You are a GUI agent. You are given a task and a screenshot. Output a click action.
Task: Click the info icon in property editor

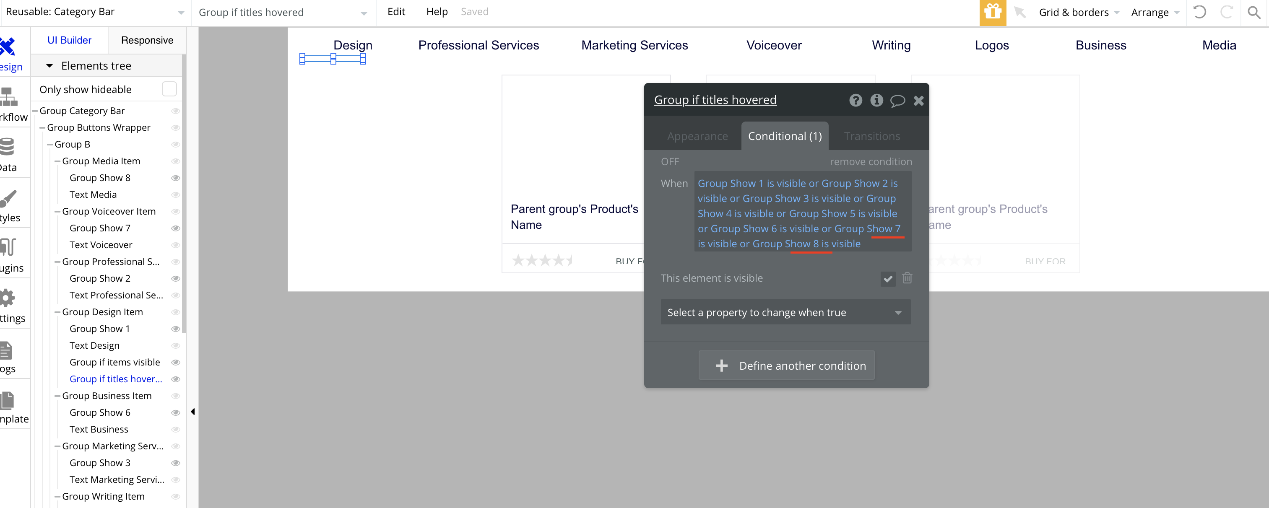pos(876,100)
